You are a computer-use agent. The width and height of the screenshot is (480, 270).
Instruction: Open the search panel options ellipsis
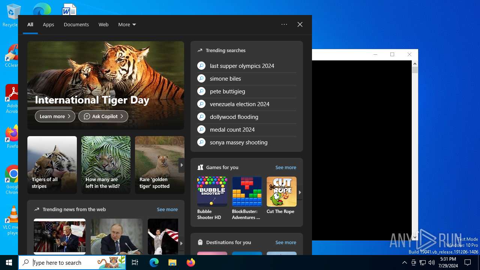coord(284,24)
